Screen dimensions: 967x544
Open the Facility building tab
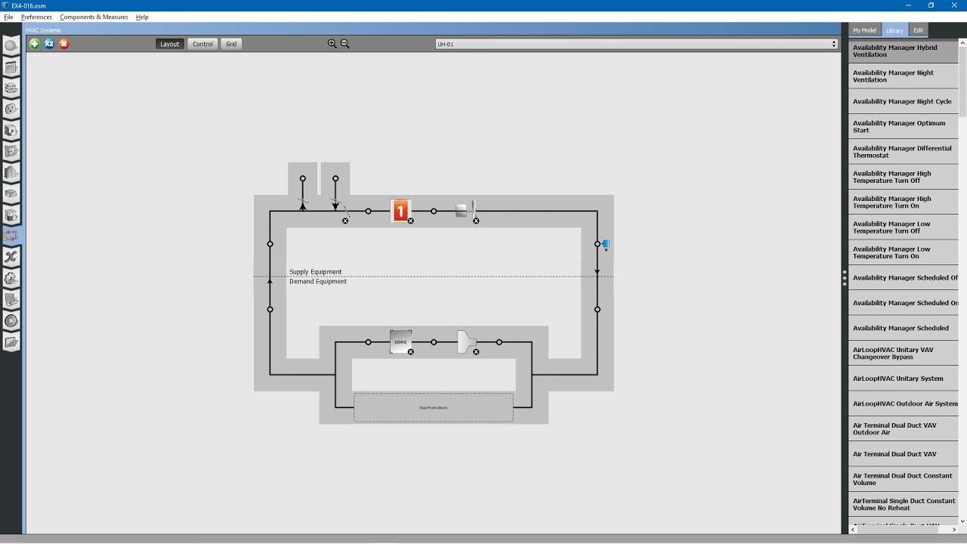11,173
